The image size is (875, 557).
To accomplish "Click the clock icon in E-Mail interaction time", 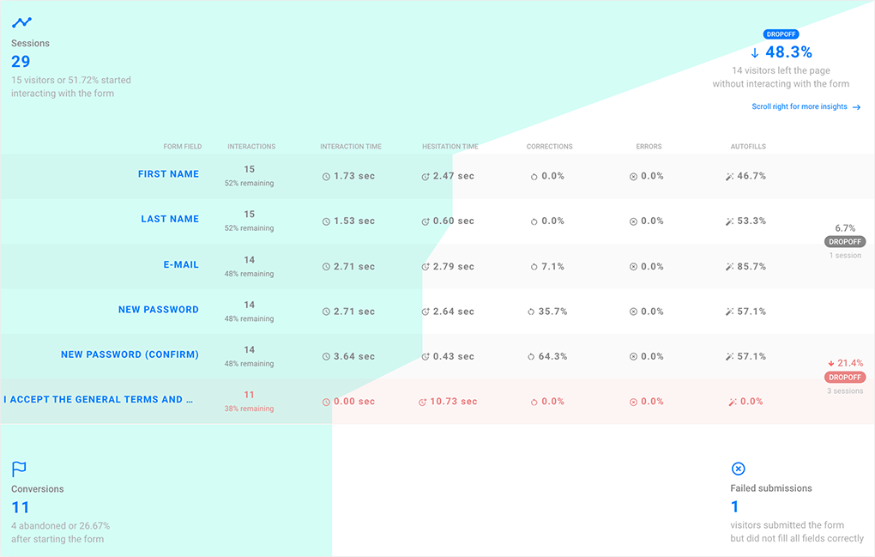I will pyautogui.click(x=326, y=267).
